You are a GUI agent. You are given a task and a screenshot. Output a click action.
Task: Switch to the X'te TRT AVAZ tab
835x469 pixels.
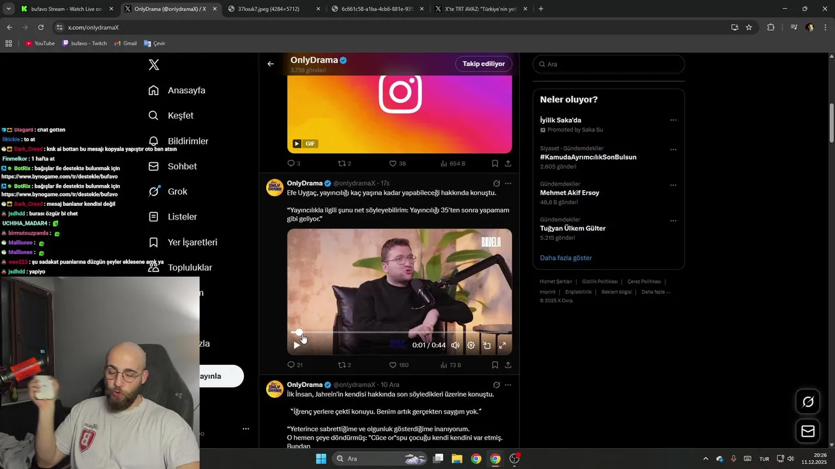tap(481, 9)
